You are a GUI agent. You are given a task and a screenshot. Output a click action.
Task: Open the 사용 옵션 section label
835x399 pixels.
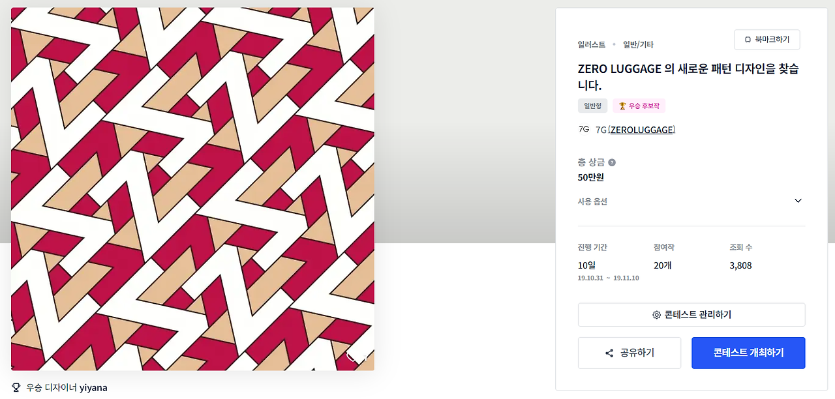pos(592,201)
